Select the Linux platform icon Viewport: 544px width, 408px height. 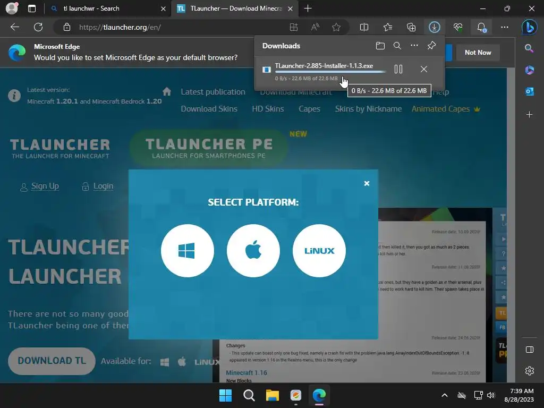pyautogui.click(x=319, y=251)
